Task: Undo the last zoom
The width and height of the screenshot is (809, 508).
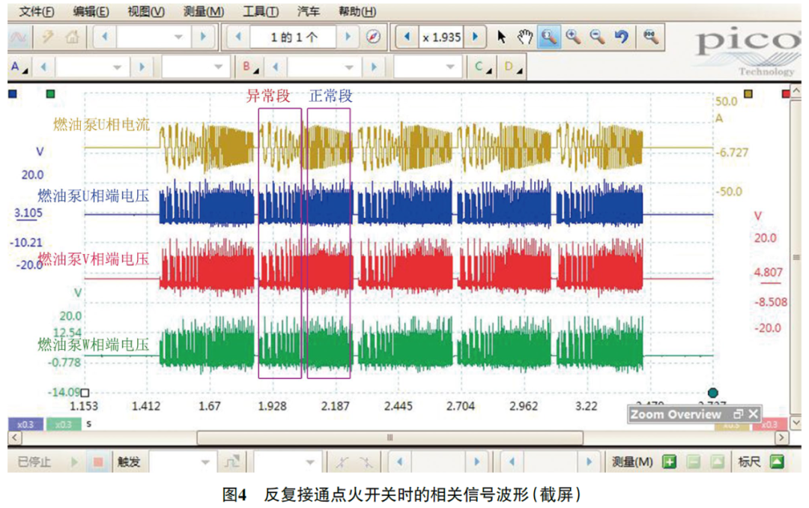Action: (x=622, y=37)
